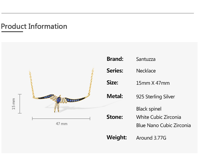Click the Black spinel stone entry
Image resolution: width=199 pixels, height=168 pixels.
point(149,109)
